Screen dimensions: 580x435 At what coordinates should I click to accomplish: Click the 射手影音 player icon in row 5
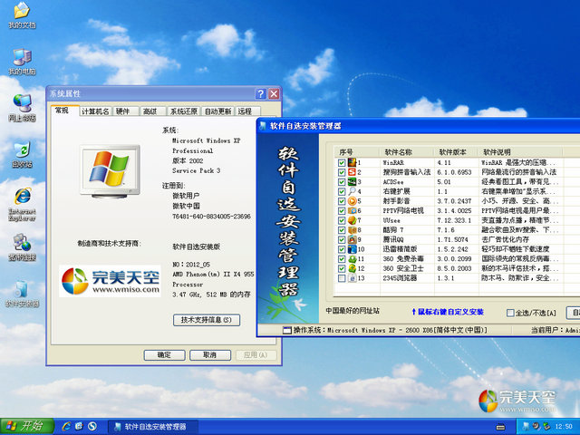pyautogui.click(x=352, y=201)
